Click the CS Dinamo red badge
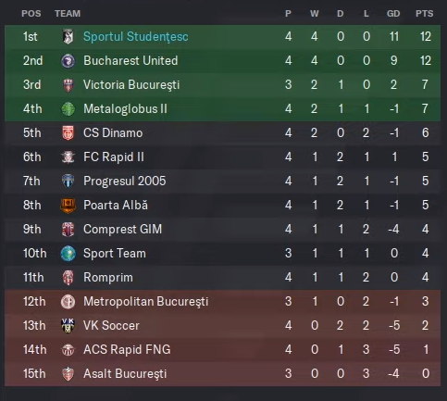 (68, 133)
